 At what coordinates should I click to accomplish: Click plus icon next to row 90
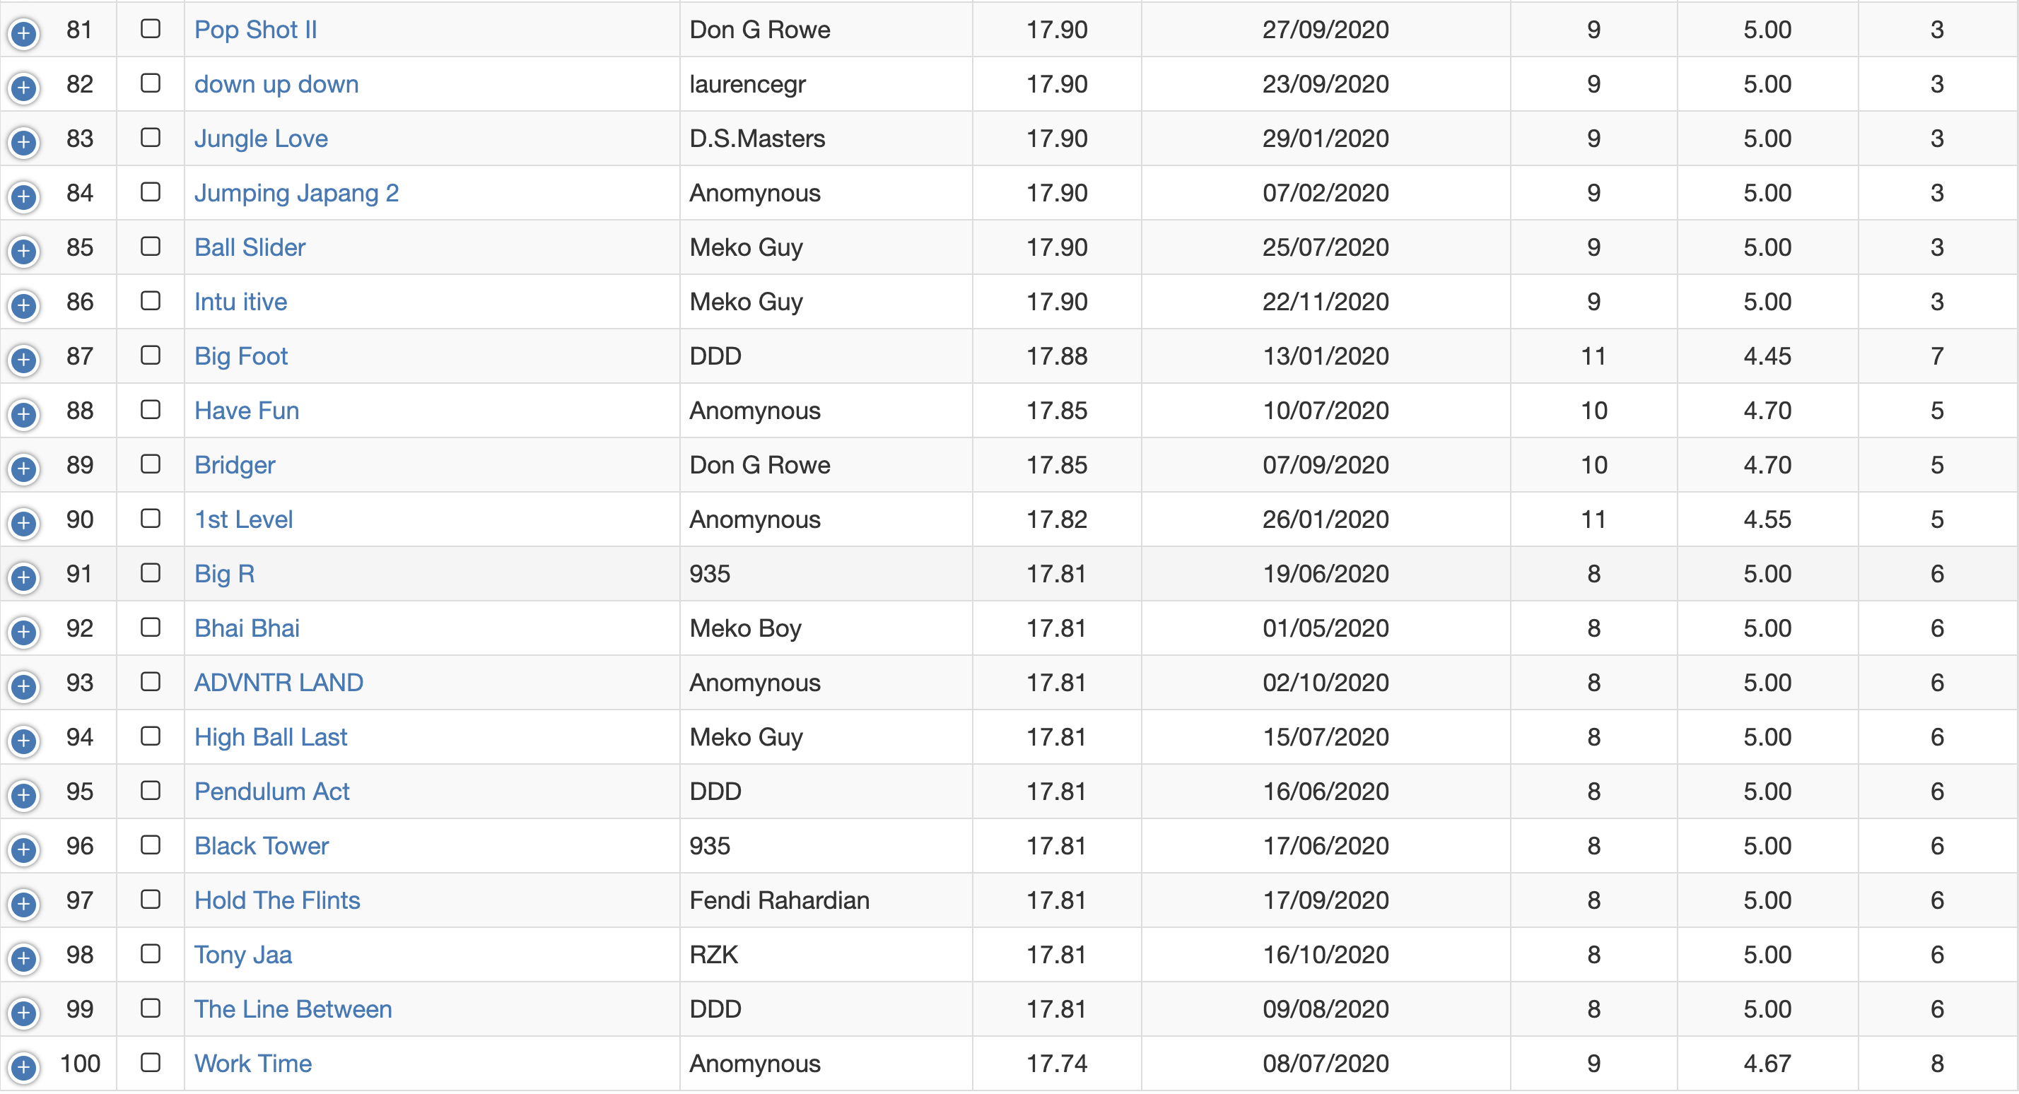click(x=23, y=523)
